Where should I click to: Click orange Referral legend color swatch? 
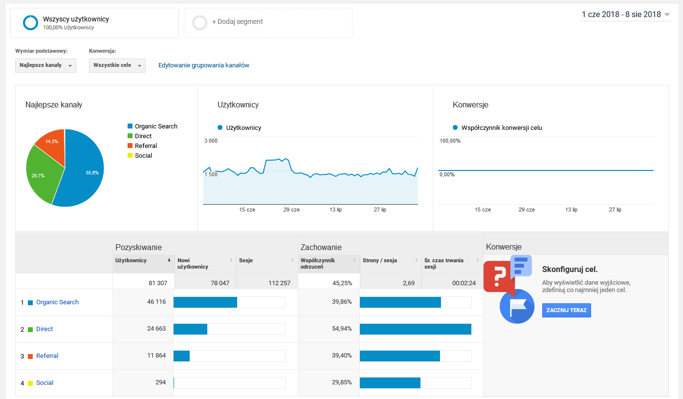(130, 146)
